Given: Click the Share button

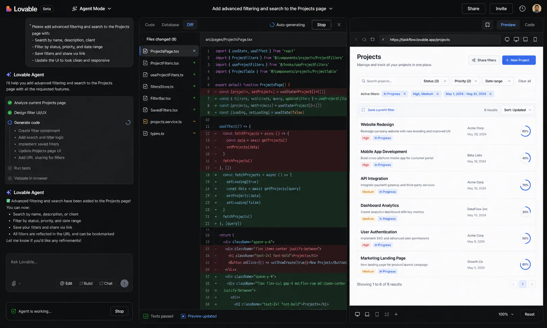Looking at the screenshot, I should point(473,9).
